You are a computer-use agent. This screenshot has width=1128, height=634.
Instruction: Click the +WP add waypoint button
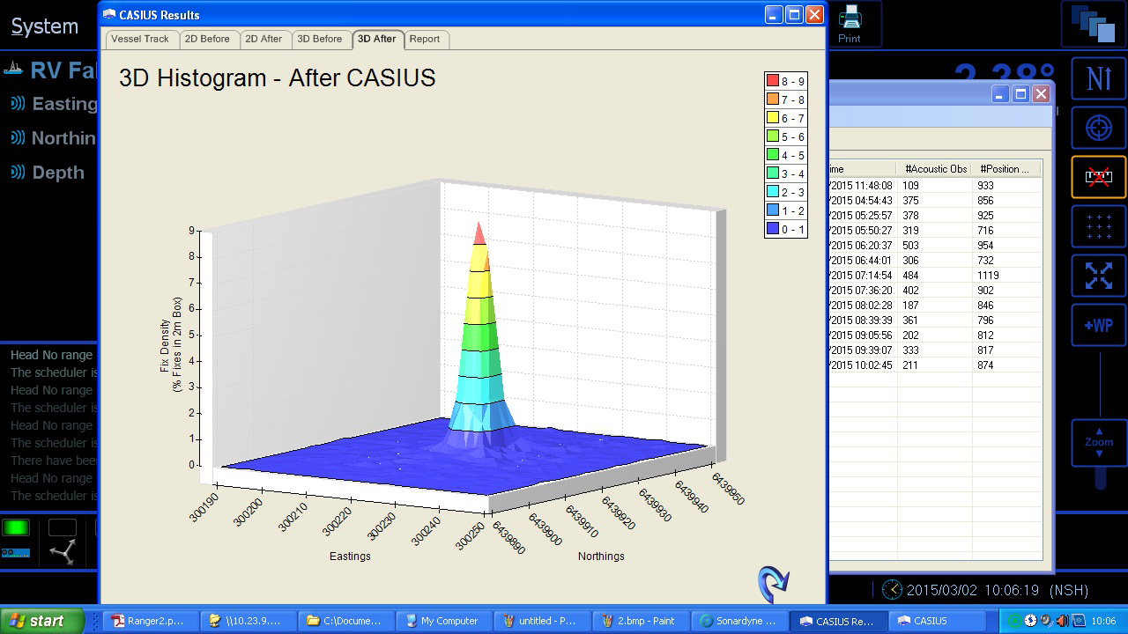click(x=1098, y=325)
